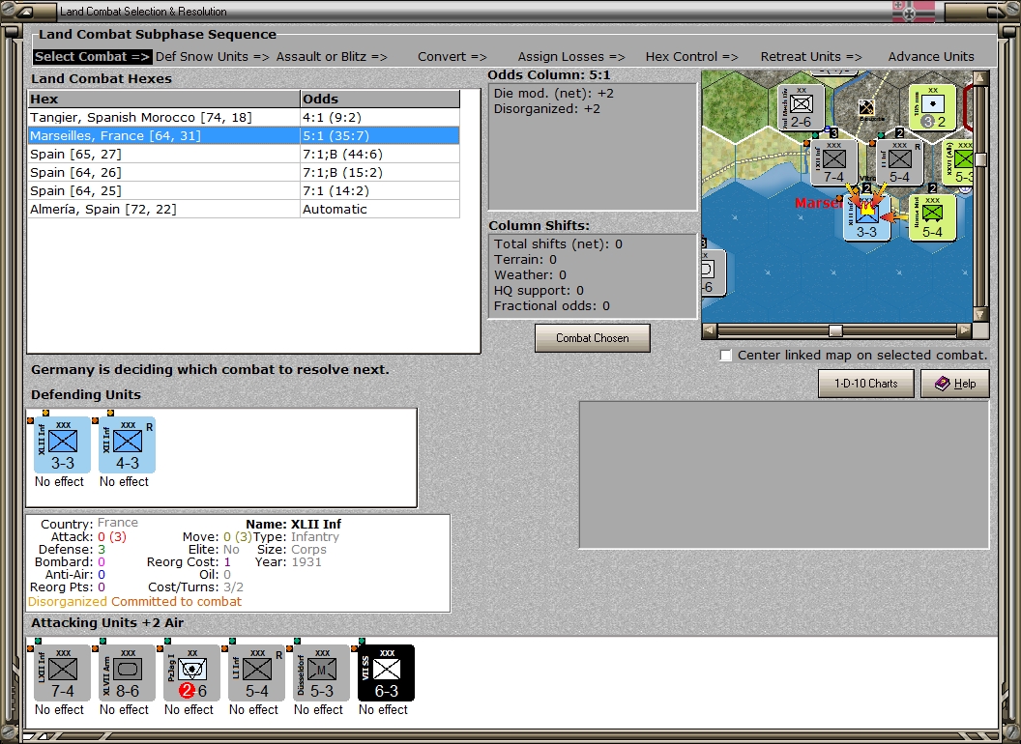
Task: Click the 4:1 (9:2) odds cell
Action: coord(380,117)
